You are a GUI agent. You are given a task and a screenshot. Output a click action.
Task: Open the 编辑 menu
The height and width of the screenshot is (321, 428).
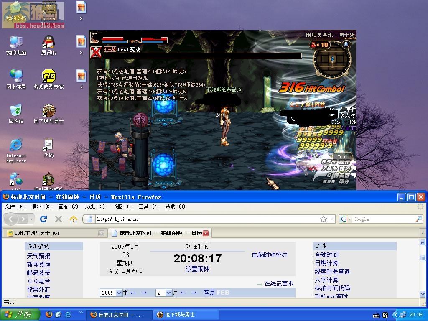pos(41,206)
